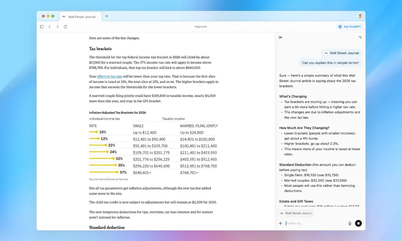Collapse the ChatGPT side panel
The image size is (402, 241).
(x=281, y=37)
